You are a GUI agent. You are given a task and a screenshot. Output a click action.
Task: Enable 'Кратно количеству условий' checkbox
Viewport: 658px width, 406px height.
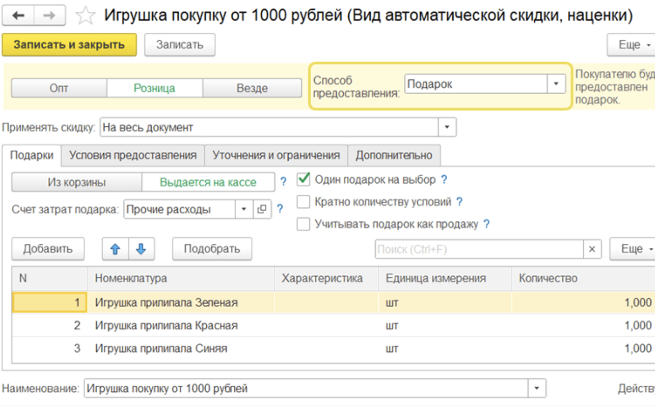click(x=303, y=202)
